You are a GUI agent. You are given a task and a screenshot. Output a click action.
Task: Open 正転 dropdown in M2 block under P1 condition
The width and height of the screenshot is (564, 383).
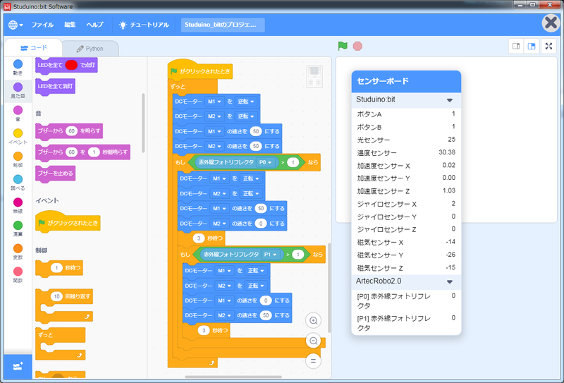pos(256,286)
